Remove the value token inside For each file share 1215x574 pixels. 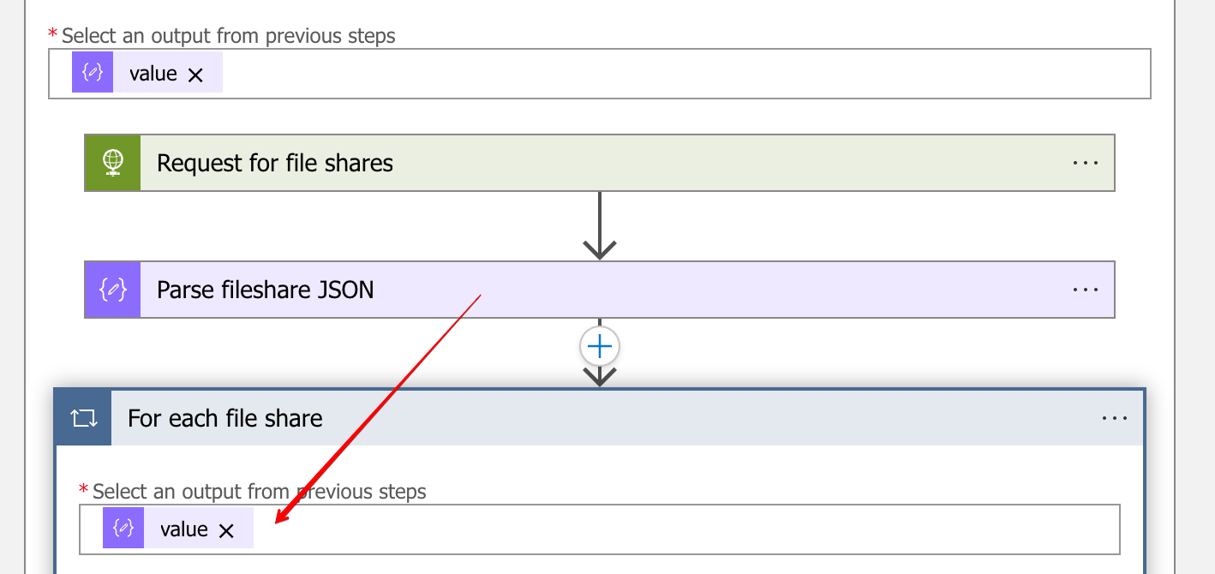coord(228,529)
